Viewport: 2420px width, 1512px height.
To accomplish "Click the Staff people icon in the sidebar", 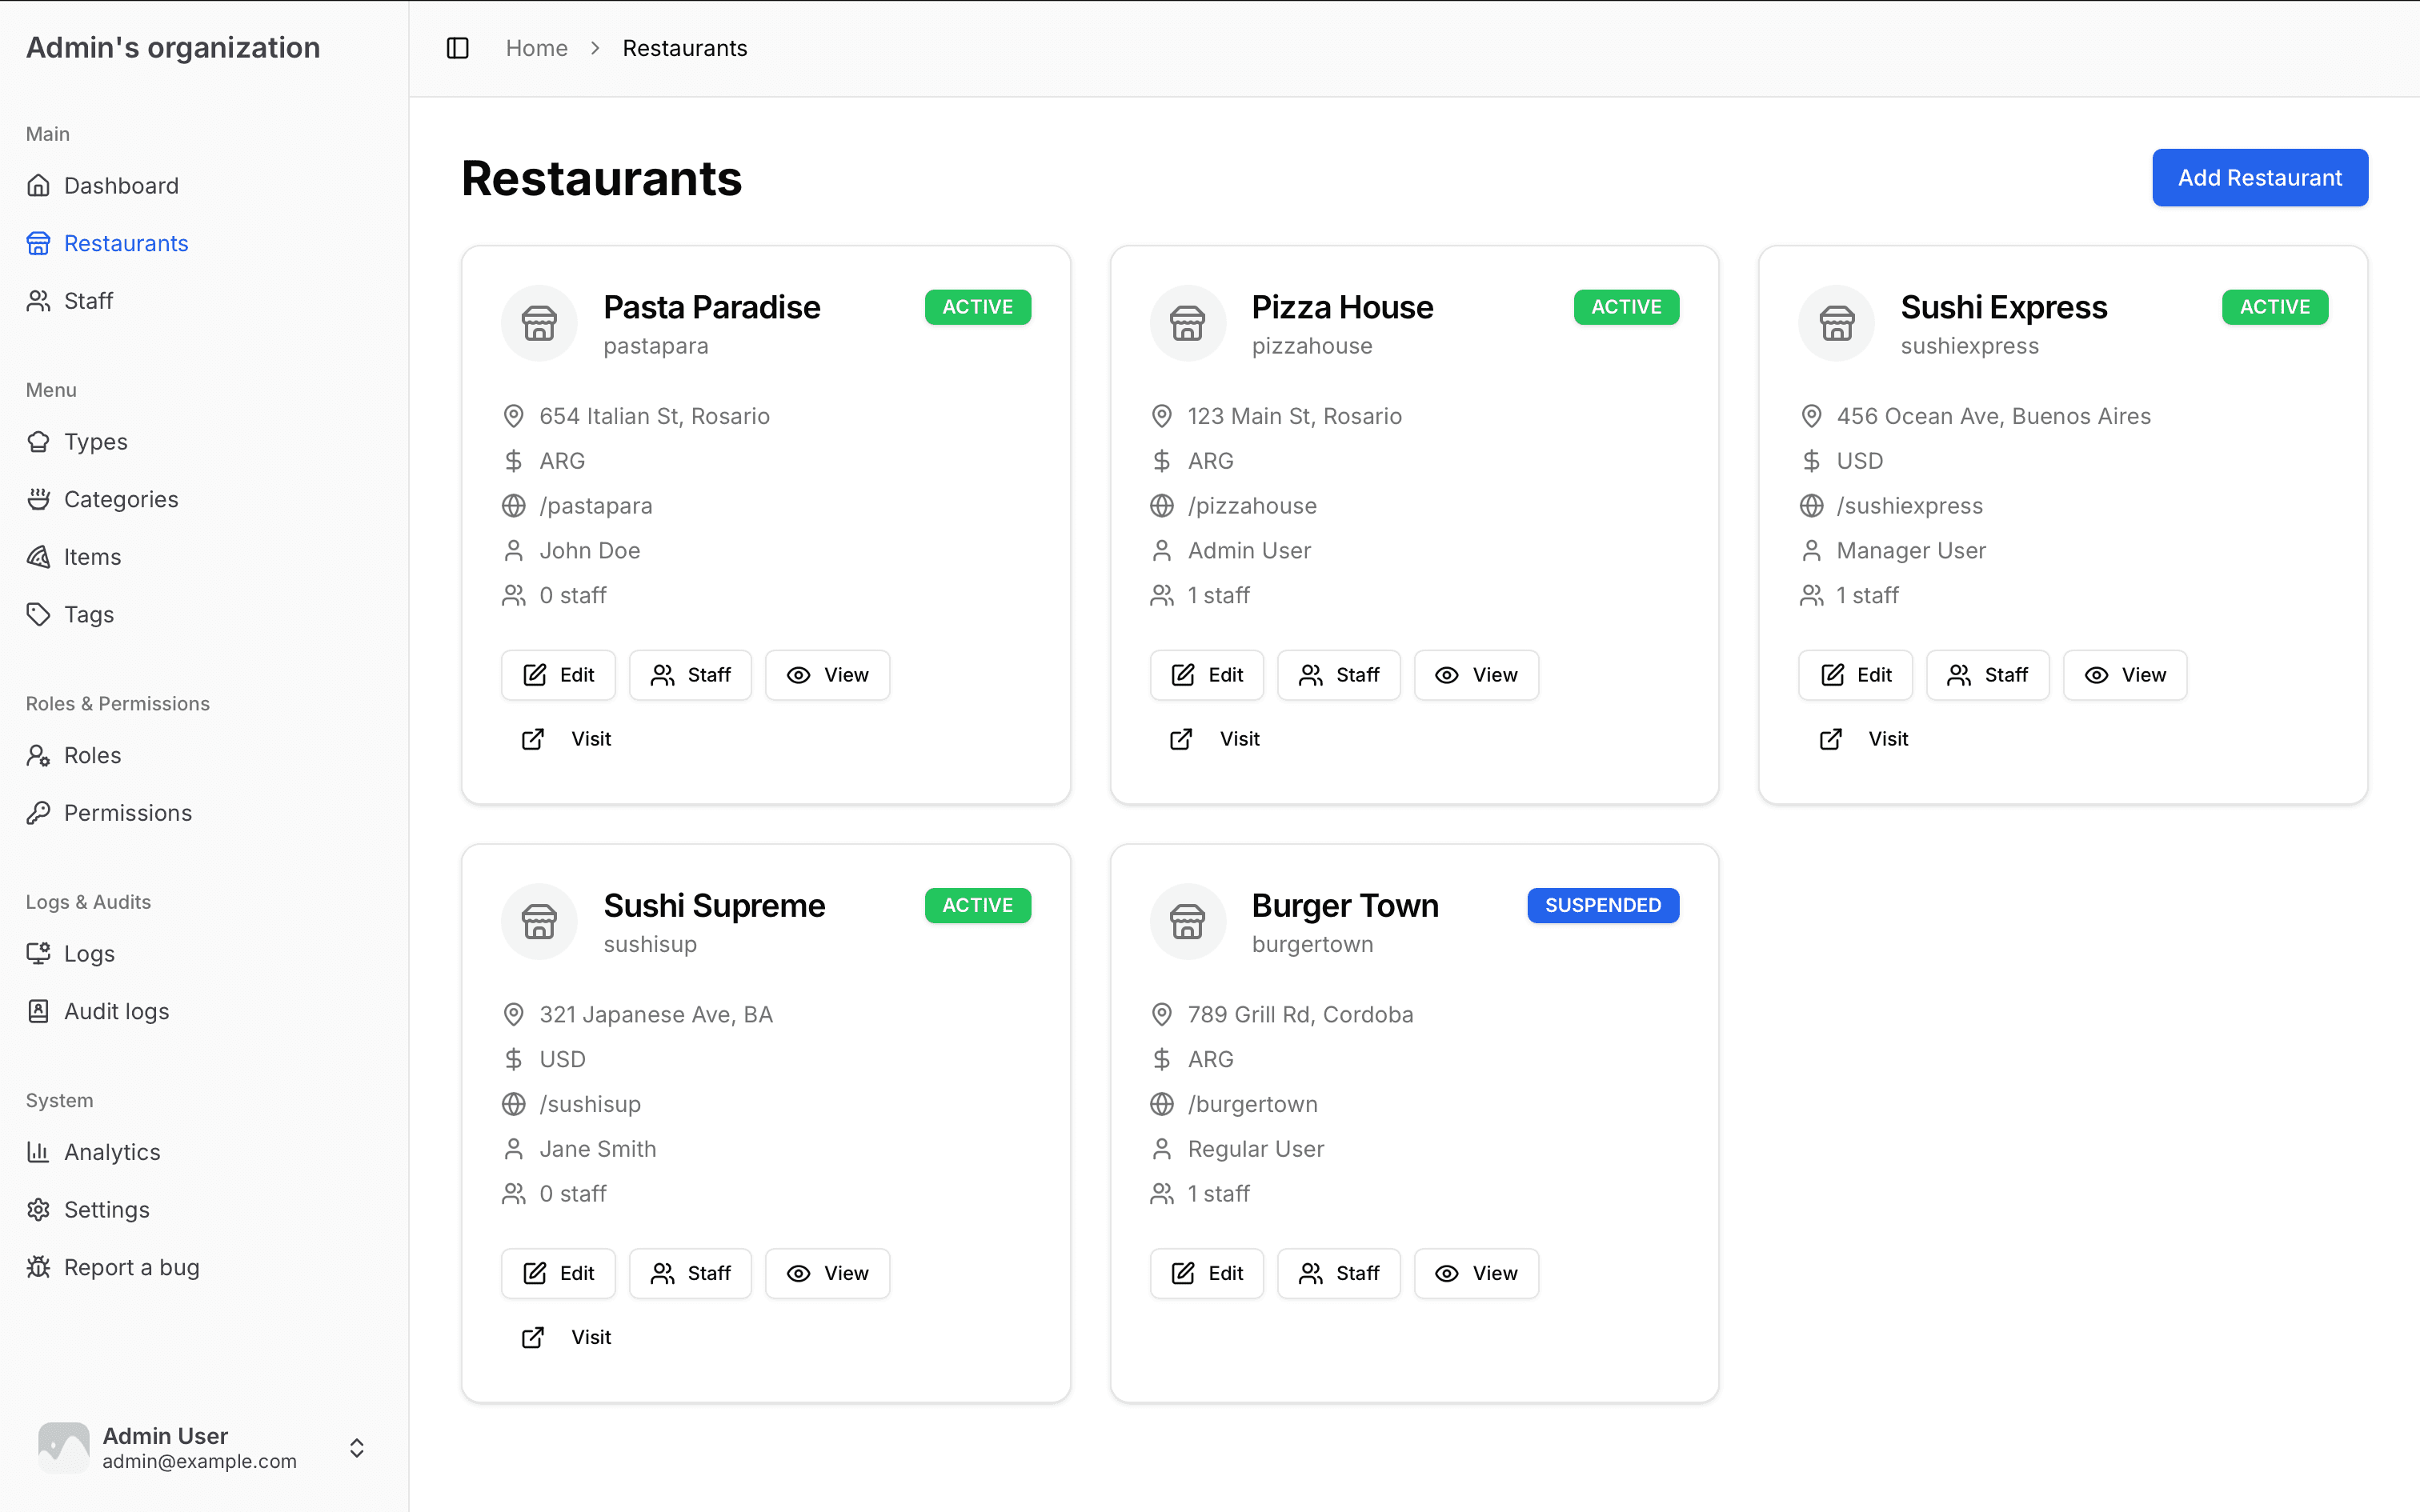I will click(x=39, y=300).
